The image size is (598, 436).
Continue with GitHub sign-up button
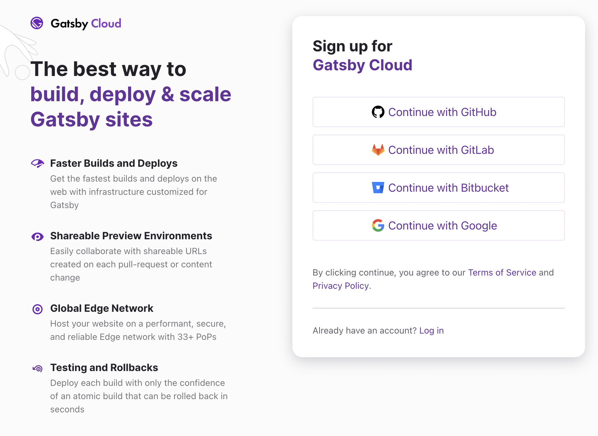coord(438,112)
